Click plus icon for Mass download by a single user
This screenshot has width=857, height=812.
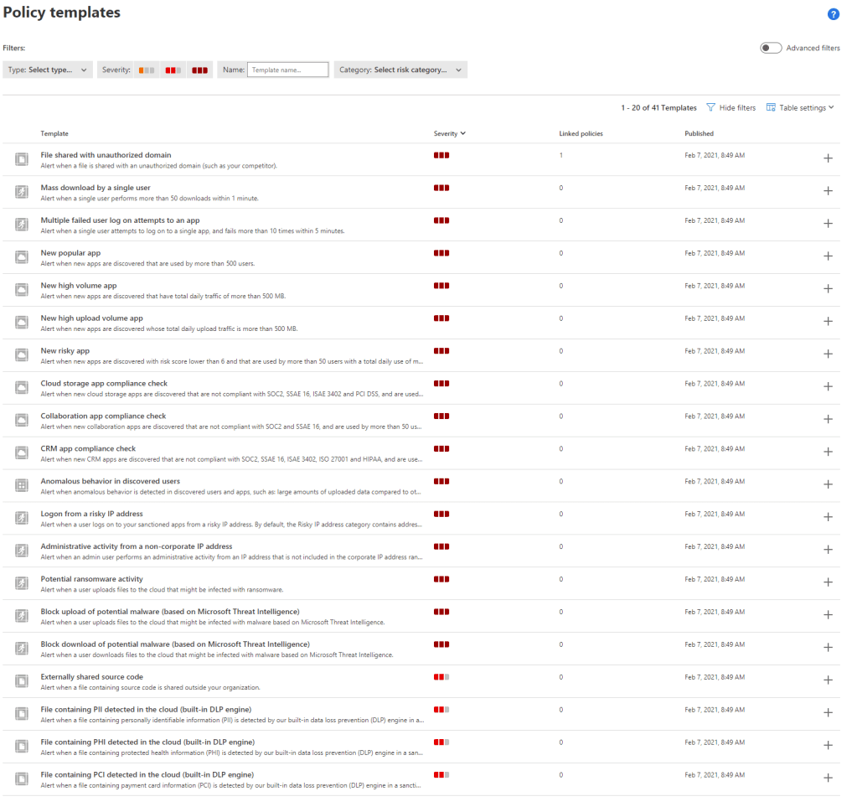tap(828, 191)
